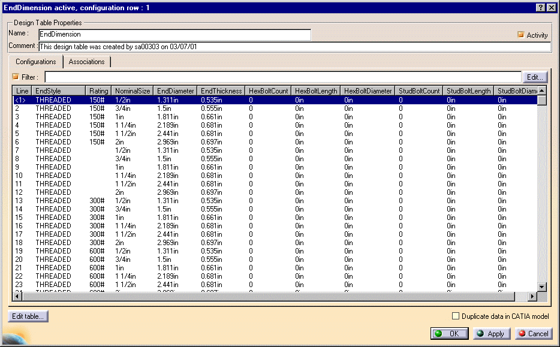
Task: Click 300# rating in line 14
Action: 97,209
